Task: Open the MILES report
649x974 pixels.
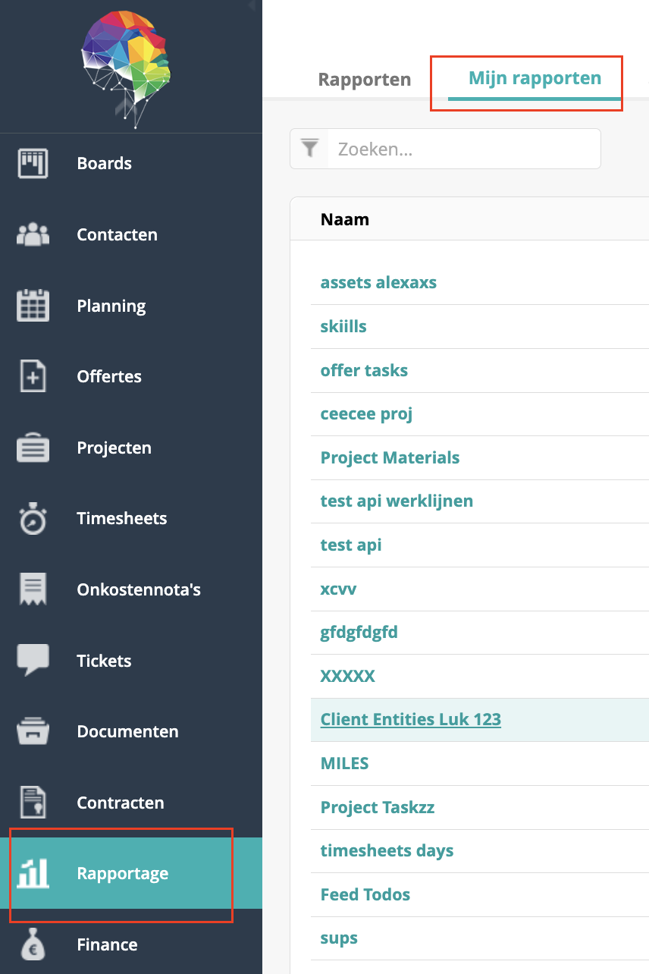Action: point(344,763)
